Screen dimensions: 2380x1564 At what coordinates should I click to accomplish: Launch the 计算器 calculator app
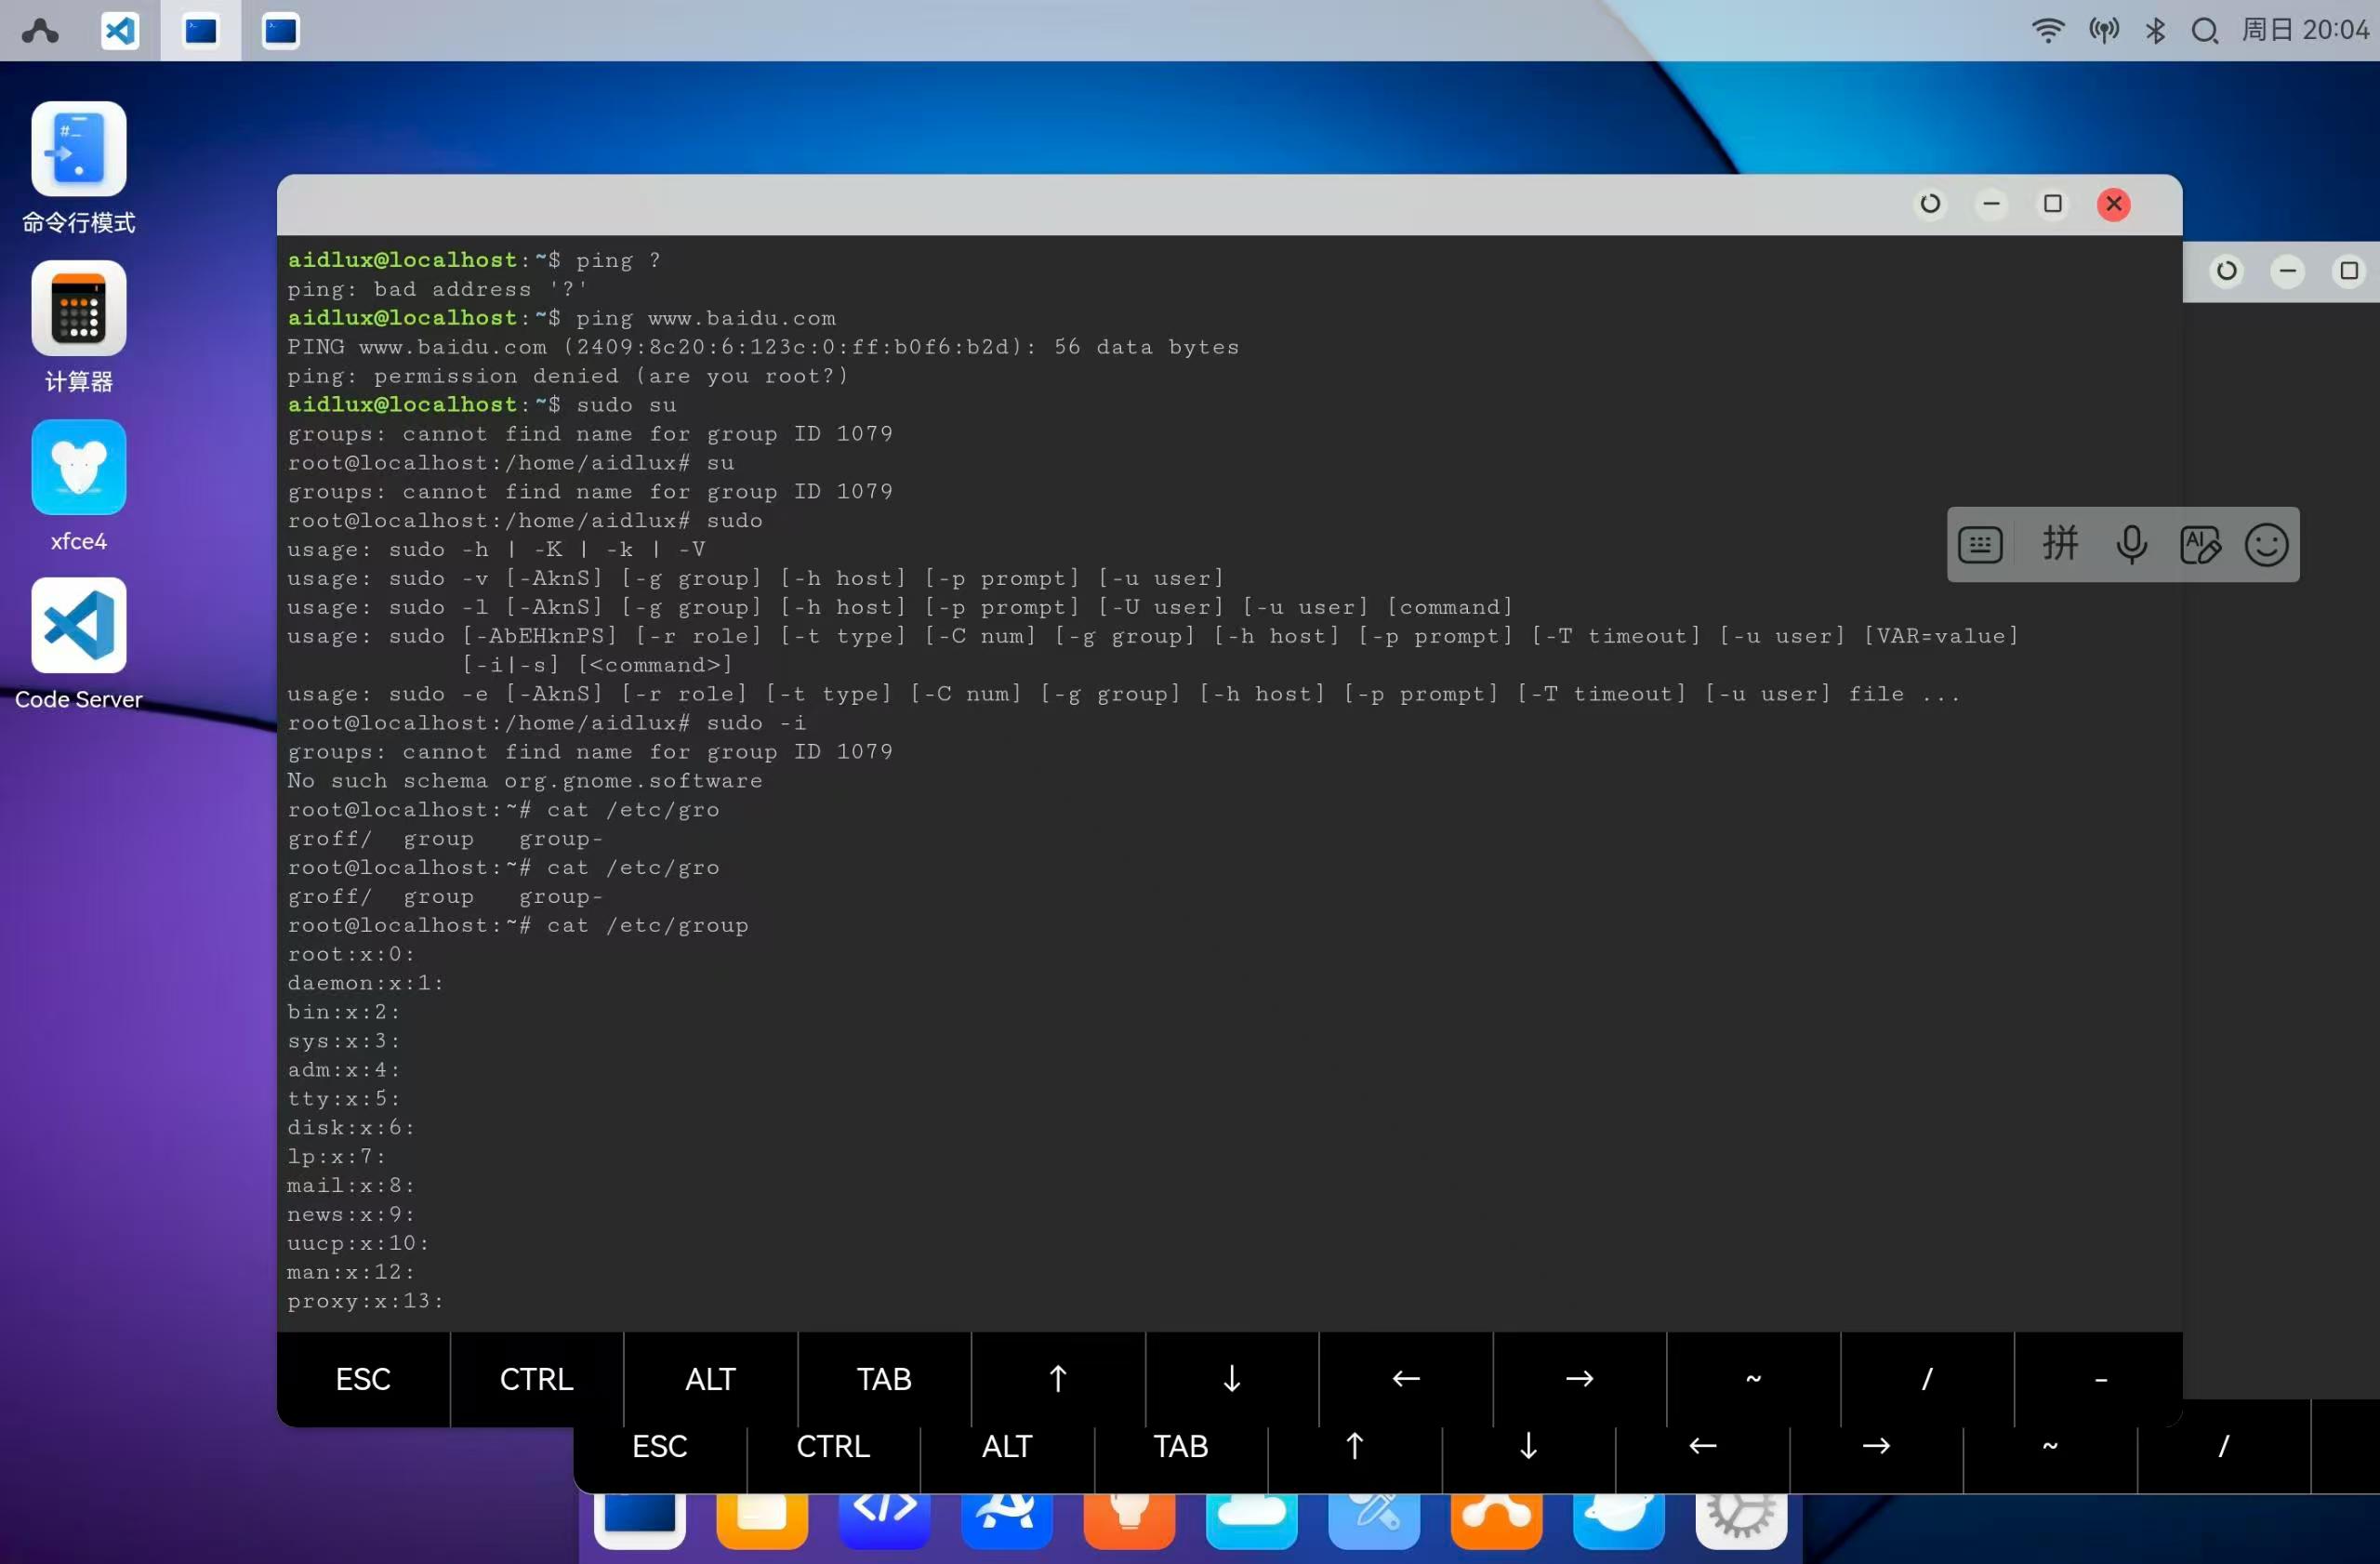click(x=78, y=308)
